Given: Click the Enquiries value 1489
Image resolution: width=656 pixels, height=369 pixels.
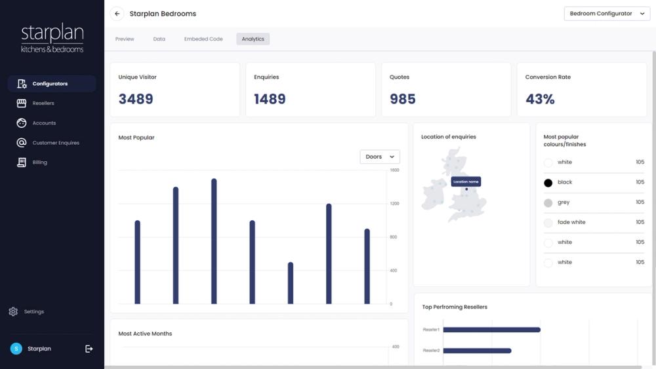Looking at the screenshot, I should click(270, 99).
